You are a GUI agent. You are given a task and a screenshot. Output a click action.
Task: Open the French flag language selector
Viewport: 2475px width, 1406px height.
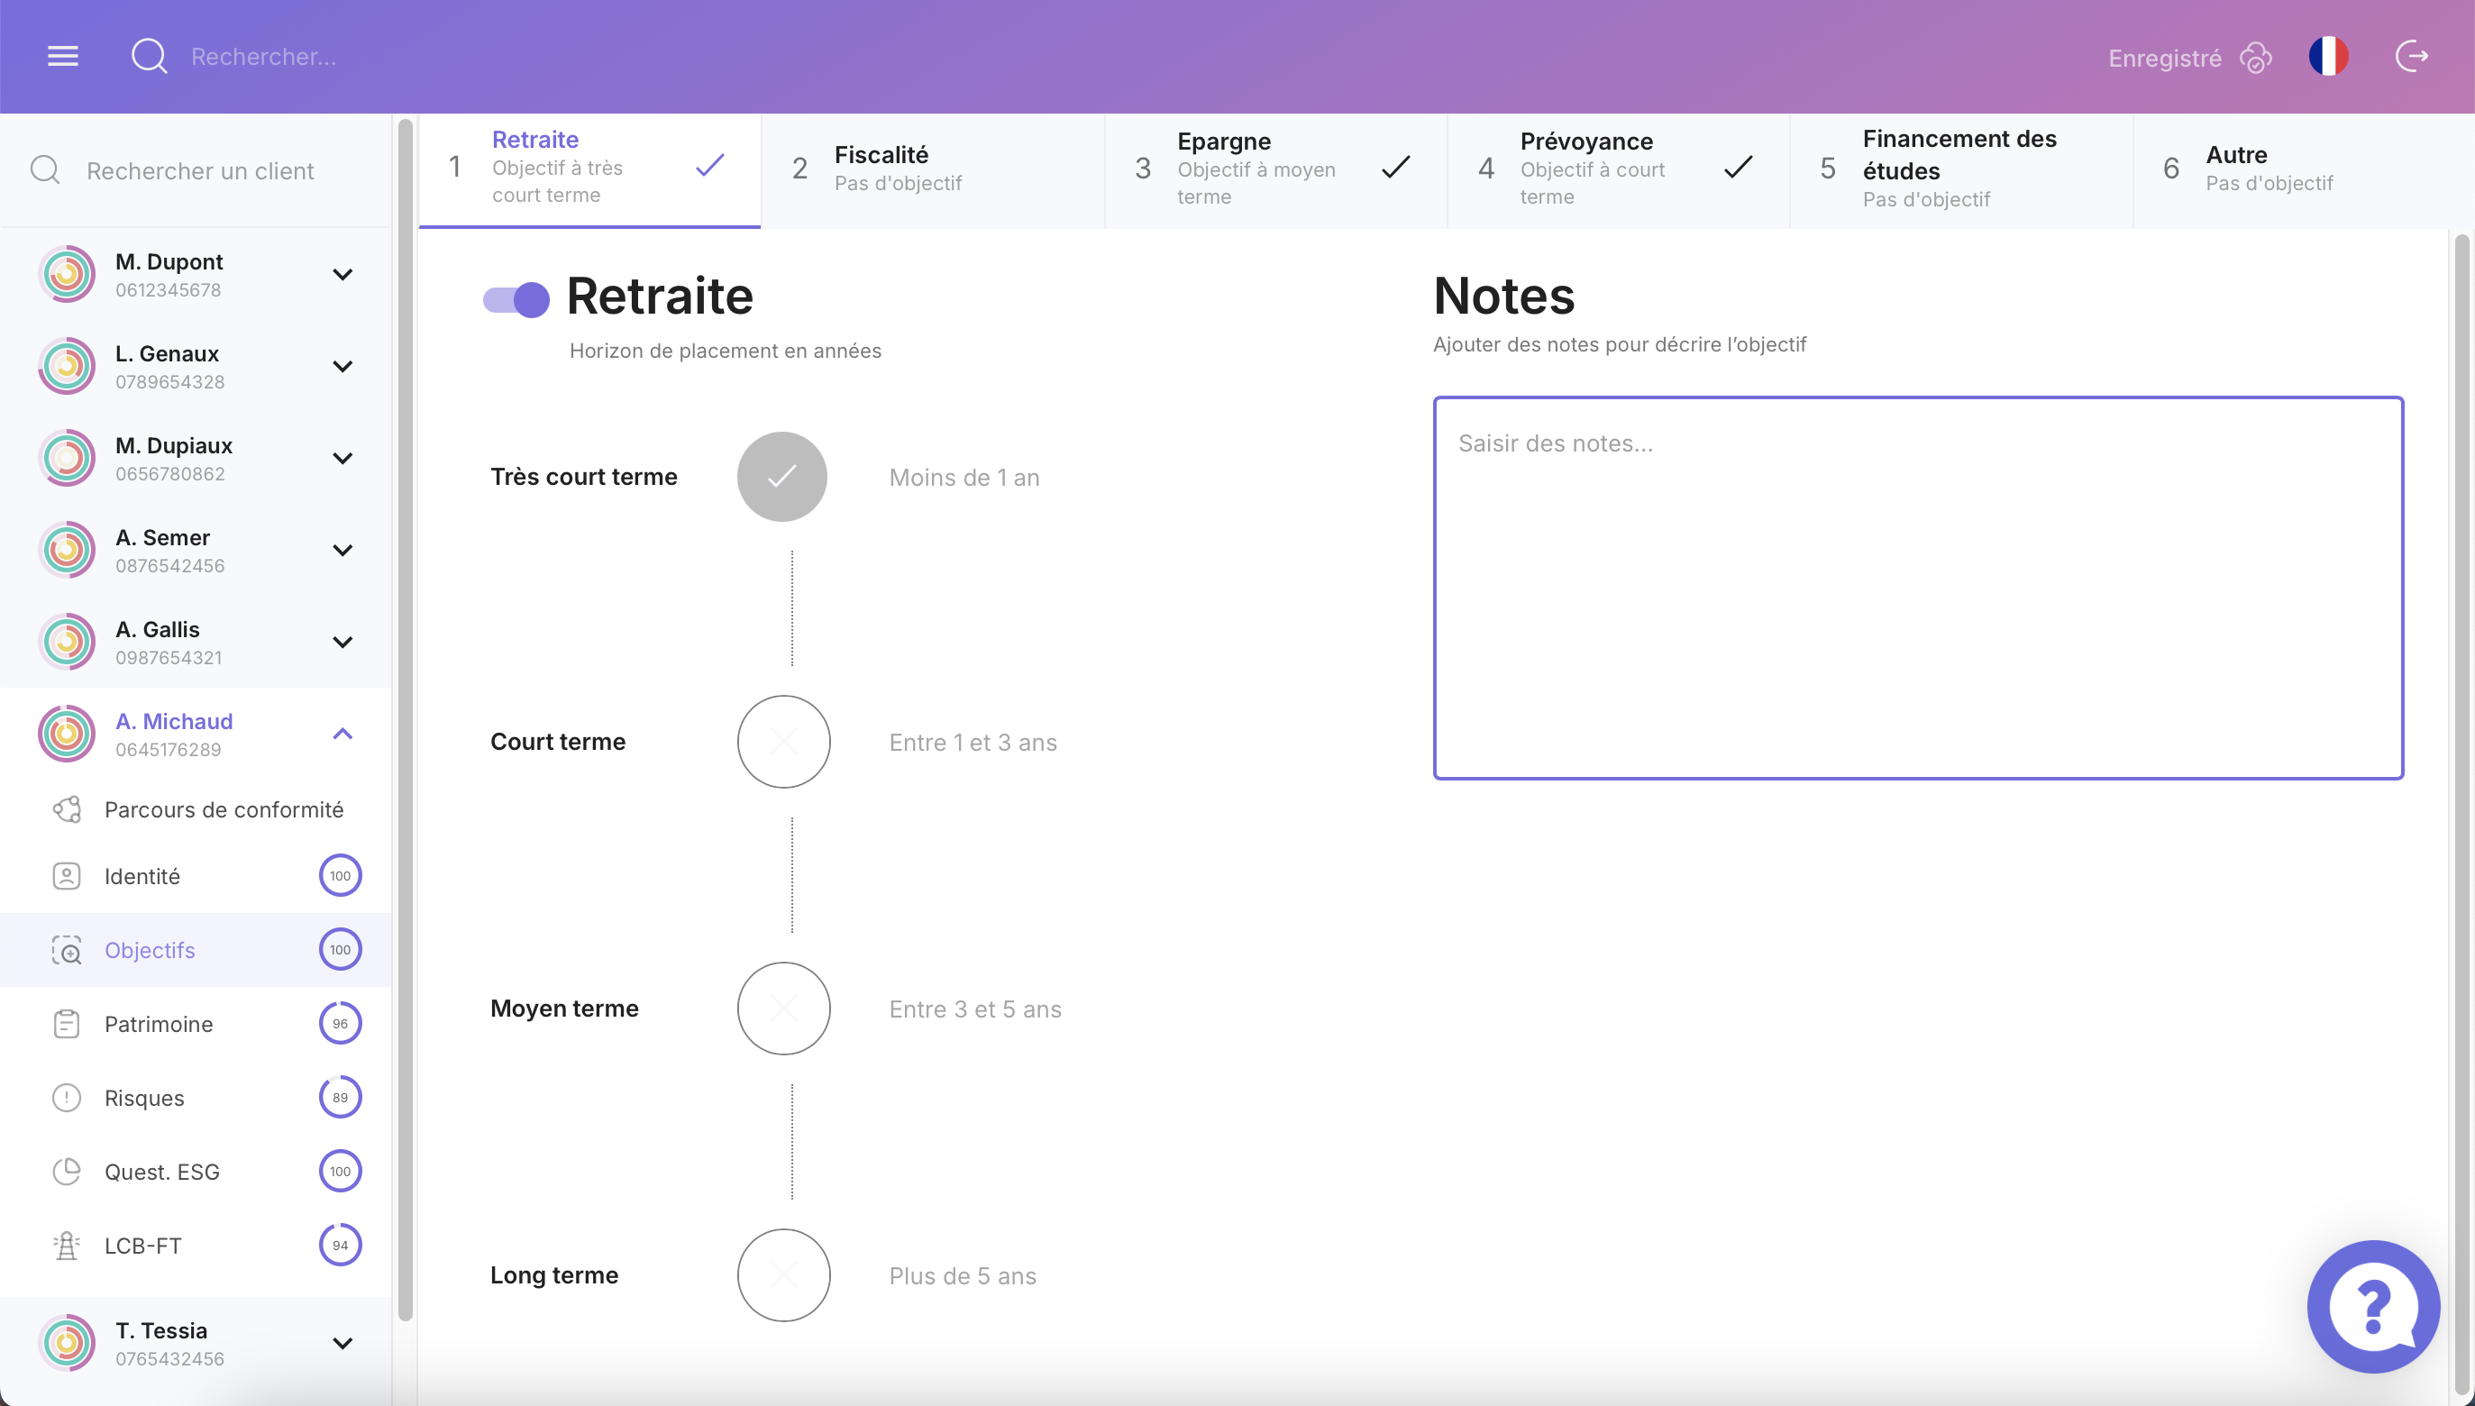[2328, 56]
